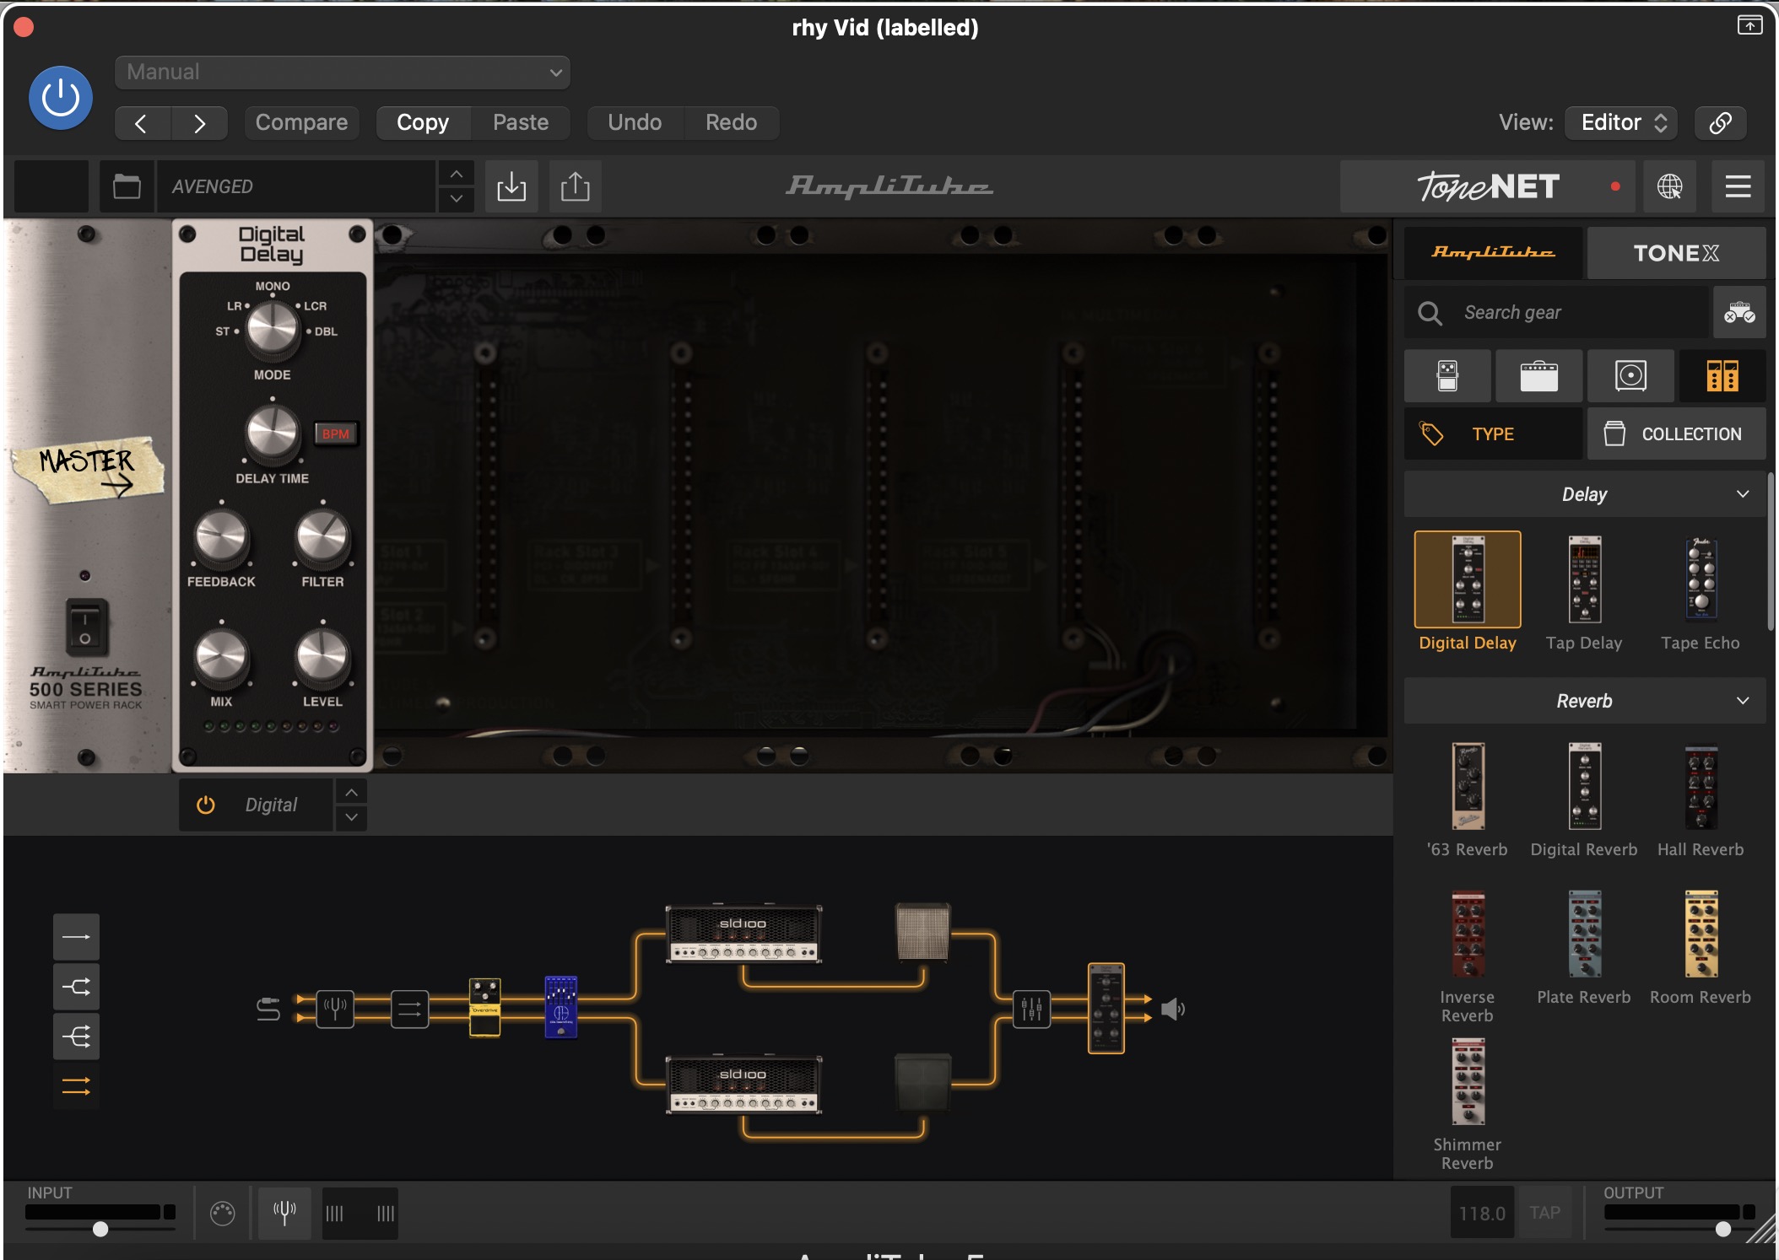Select Digital Delay gear thumbnail
The image size is (1779, 1260).
click(1468, 579)
